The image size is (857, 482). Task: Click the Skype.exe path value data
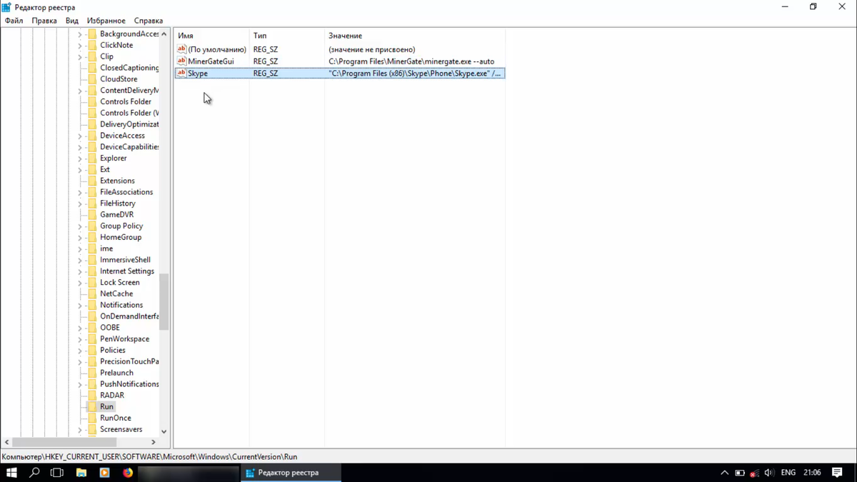click(x=415, y=73)
